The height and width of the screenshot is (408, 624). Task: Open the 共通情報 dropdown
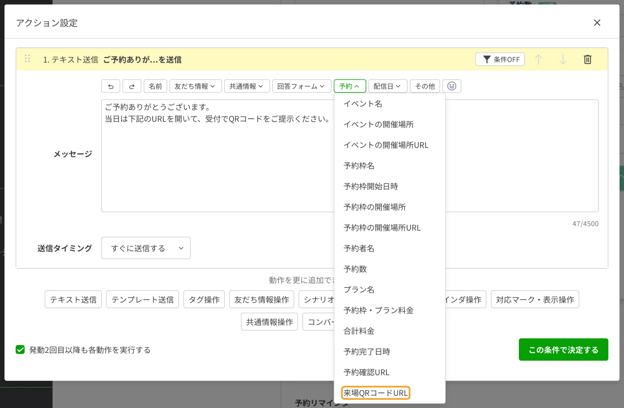247,86
